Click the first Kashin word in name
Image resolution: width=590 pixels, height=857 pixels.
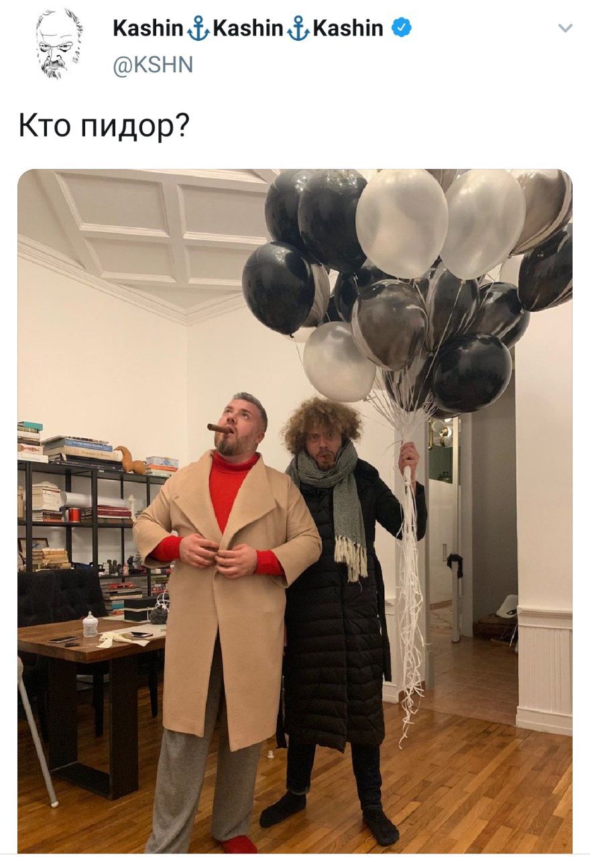pyautogui.click(x=149, y=28)
